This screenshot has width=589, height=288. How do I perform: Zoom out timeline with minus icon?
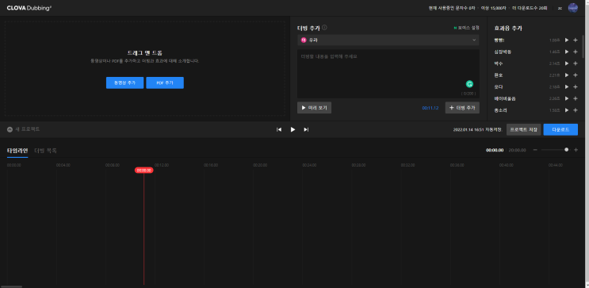pos(535,150)
